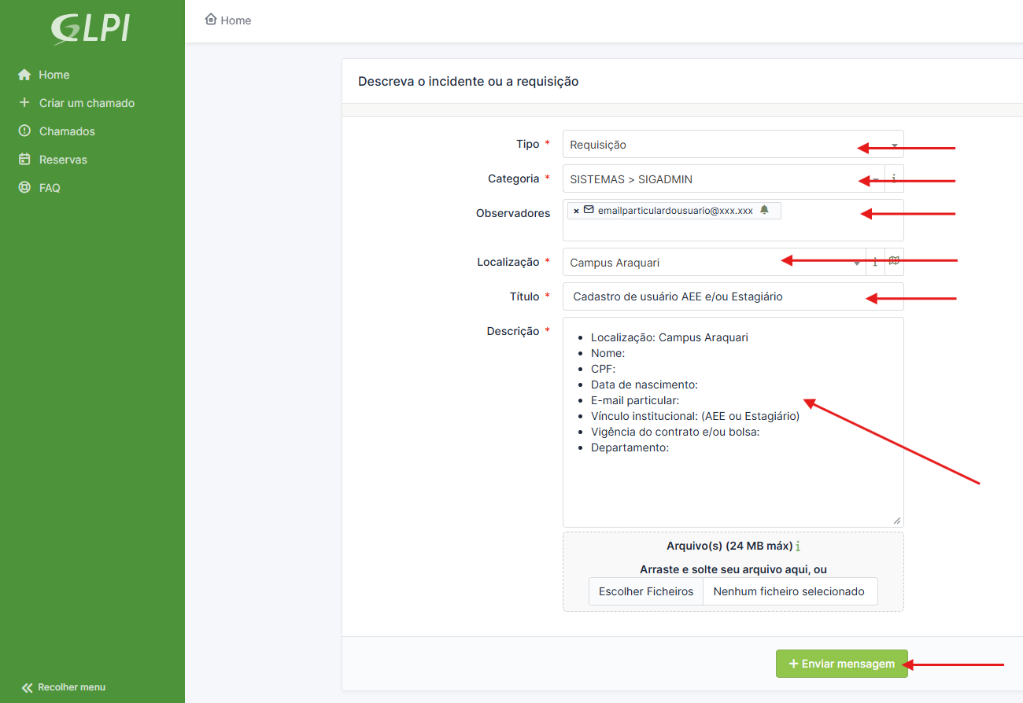1023x703 pixels.
Task: Click the GLPI logo in sidebar
Action: click(90, 28)
